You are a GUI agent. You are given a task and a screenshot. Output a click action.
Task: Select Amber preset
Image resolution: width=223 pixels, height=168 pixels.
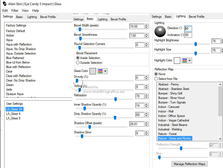point(10,35)
